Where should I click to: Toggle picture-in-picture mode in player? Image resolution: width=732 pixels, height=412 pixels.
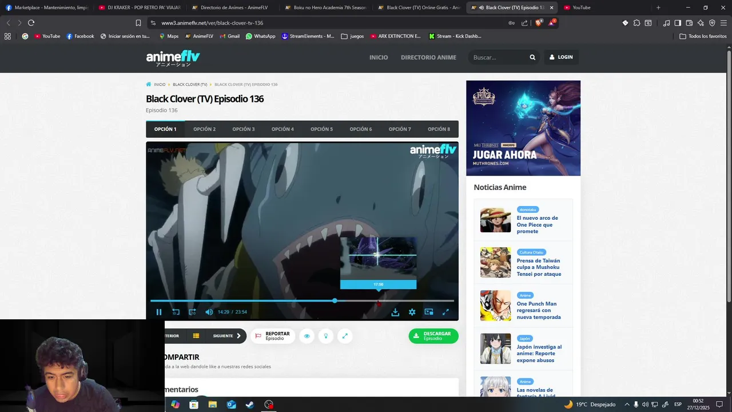click(x=428, y=312)
